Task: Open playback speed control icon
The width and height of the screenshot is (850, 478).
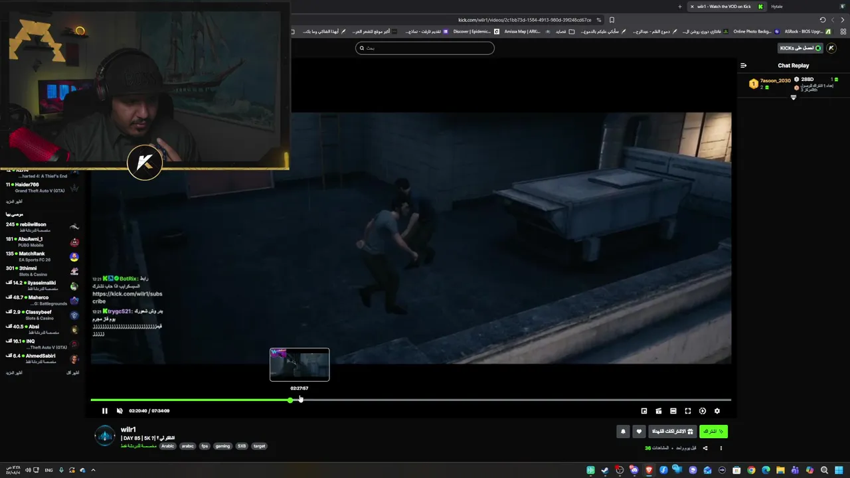Action: point(703,411)
